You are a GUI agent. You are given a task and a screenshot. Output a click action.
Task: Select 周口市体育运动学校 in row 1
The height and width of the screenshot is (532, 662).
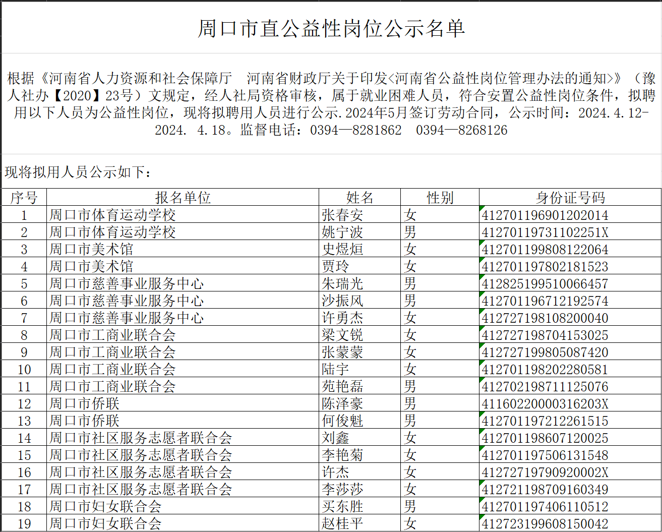(112, 215)
